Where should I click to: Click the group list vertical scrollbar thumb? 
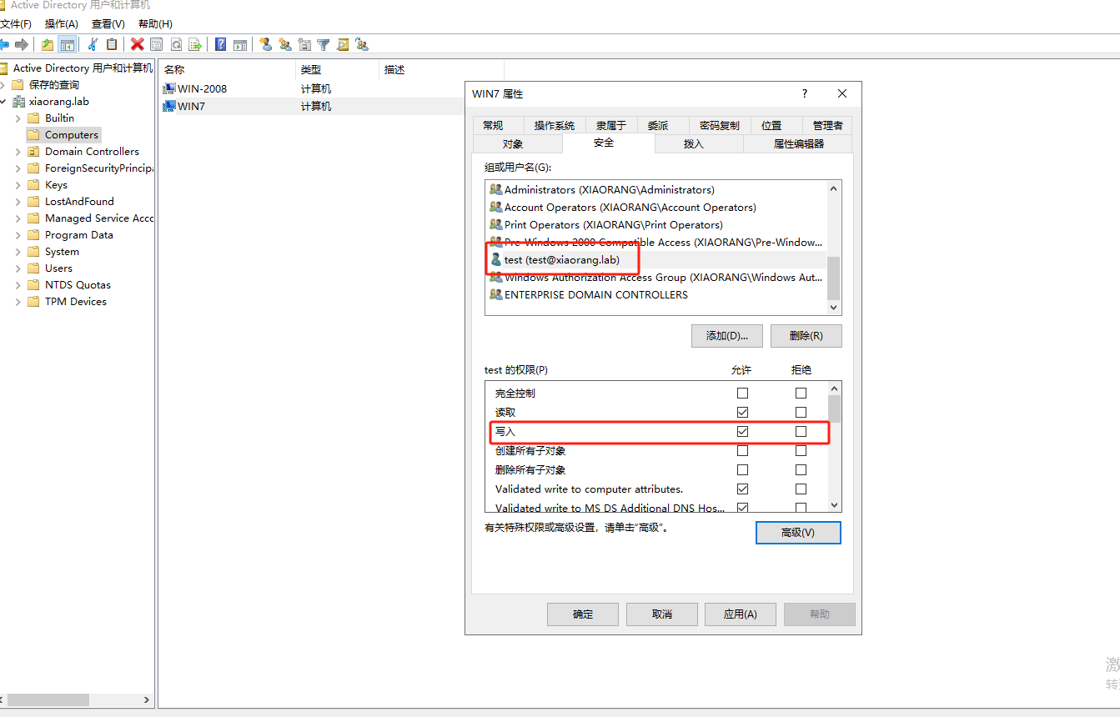click(833, 278)
